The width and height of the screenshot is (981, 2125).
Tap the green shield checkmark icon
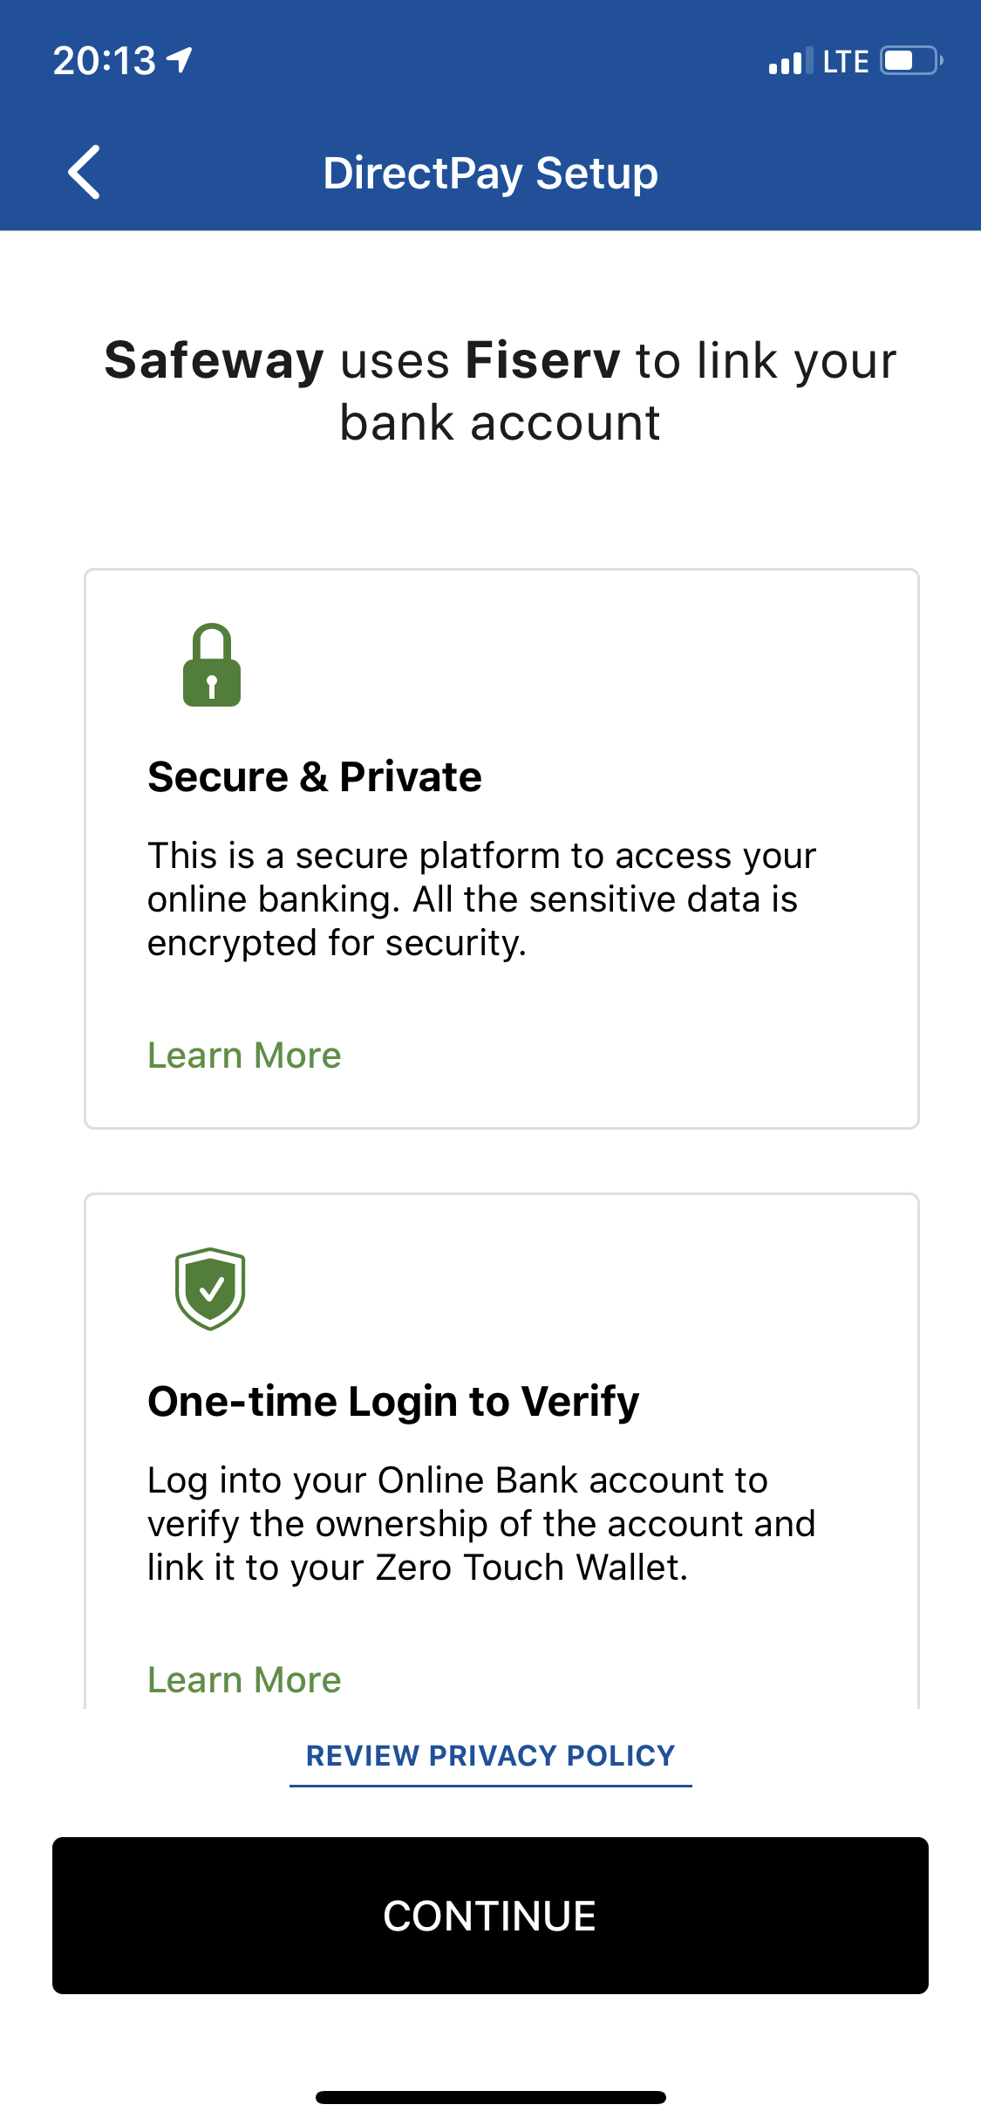(210, 1288)
